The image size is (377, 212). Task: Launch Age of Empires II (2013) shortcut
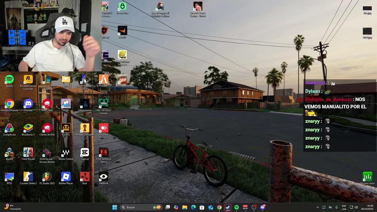click(x=85, y=82)
